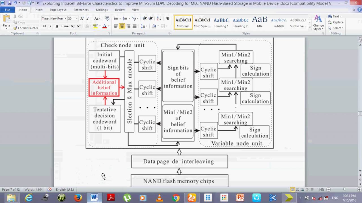Click the zoom slider handle

tap(344, 190)
